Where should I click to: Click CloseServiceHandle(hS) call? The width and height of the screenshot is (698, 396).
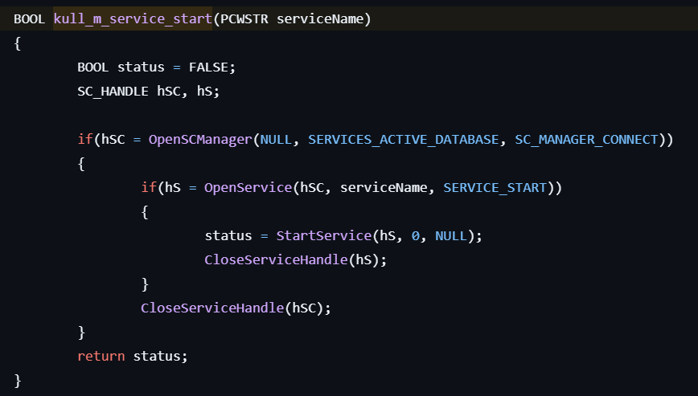coord(296,260)
